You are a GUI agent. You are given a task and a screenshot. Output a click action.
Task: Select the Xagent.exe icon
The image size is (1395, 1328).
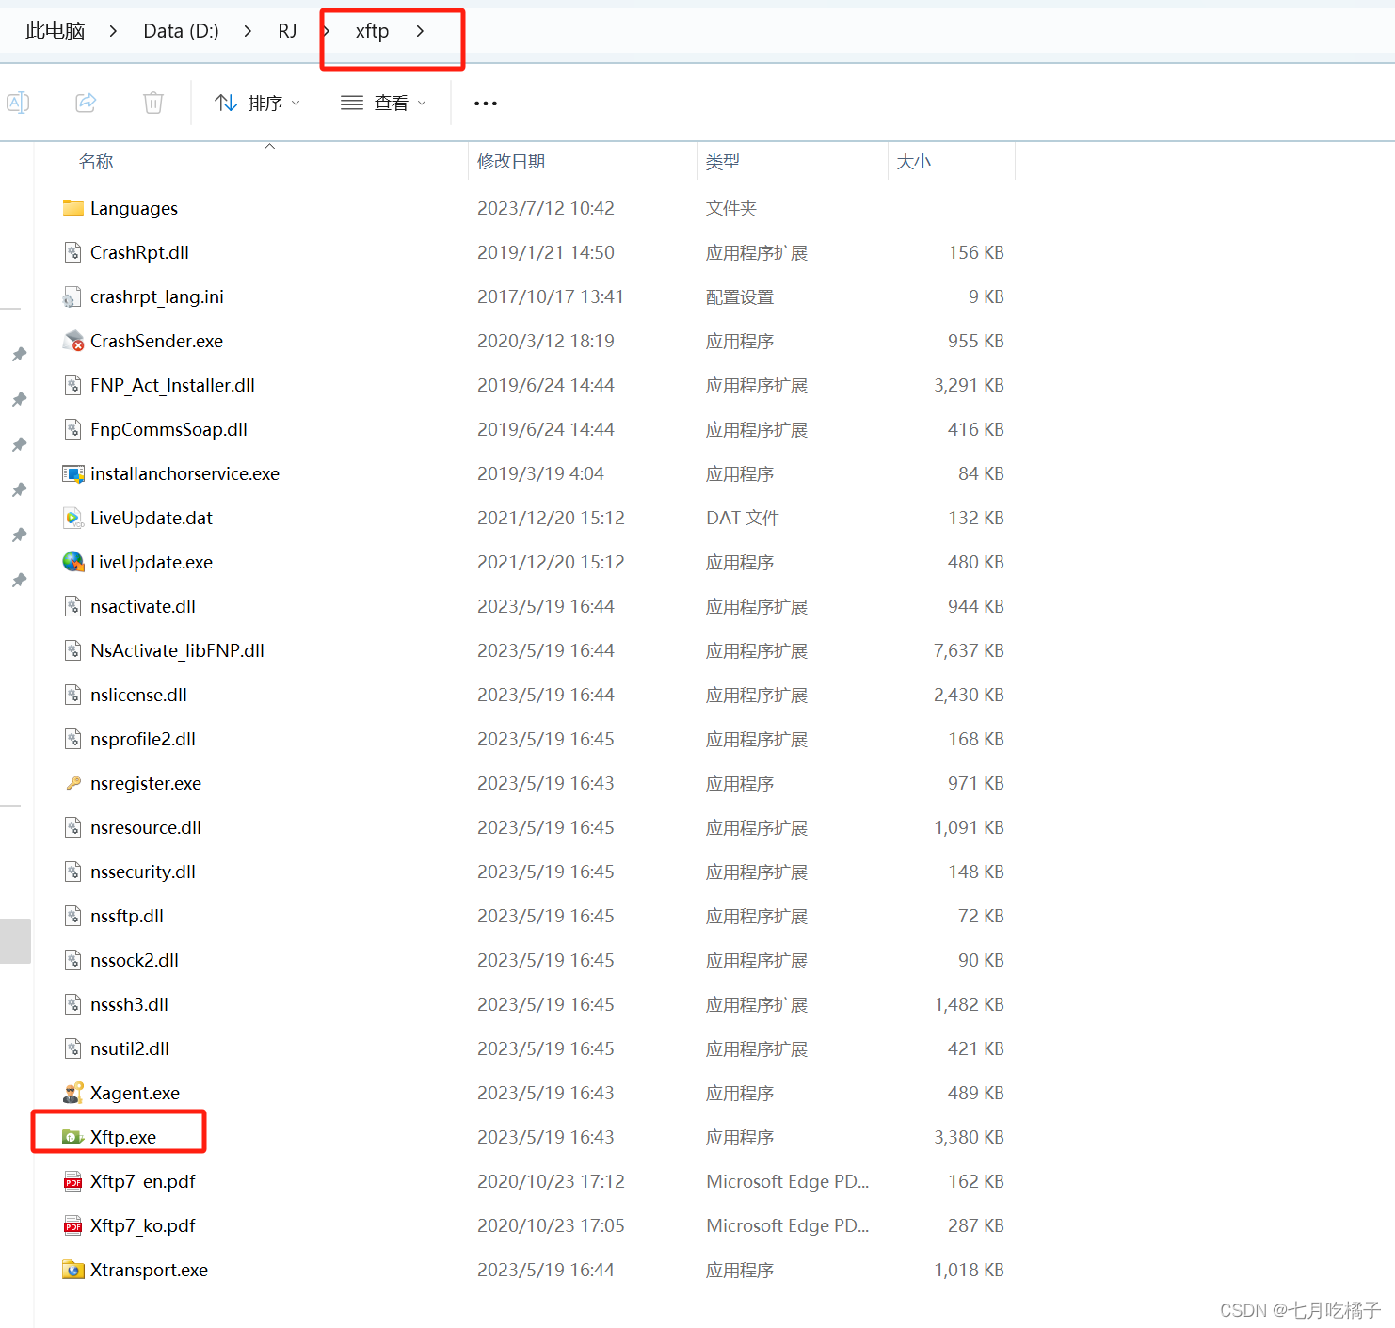[72, 1093]
